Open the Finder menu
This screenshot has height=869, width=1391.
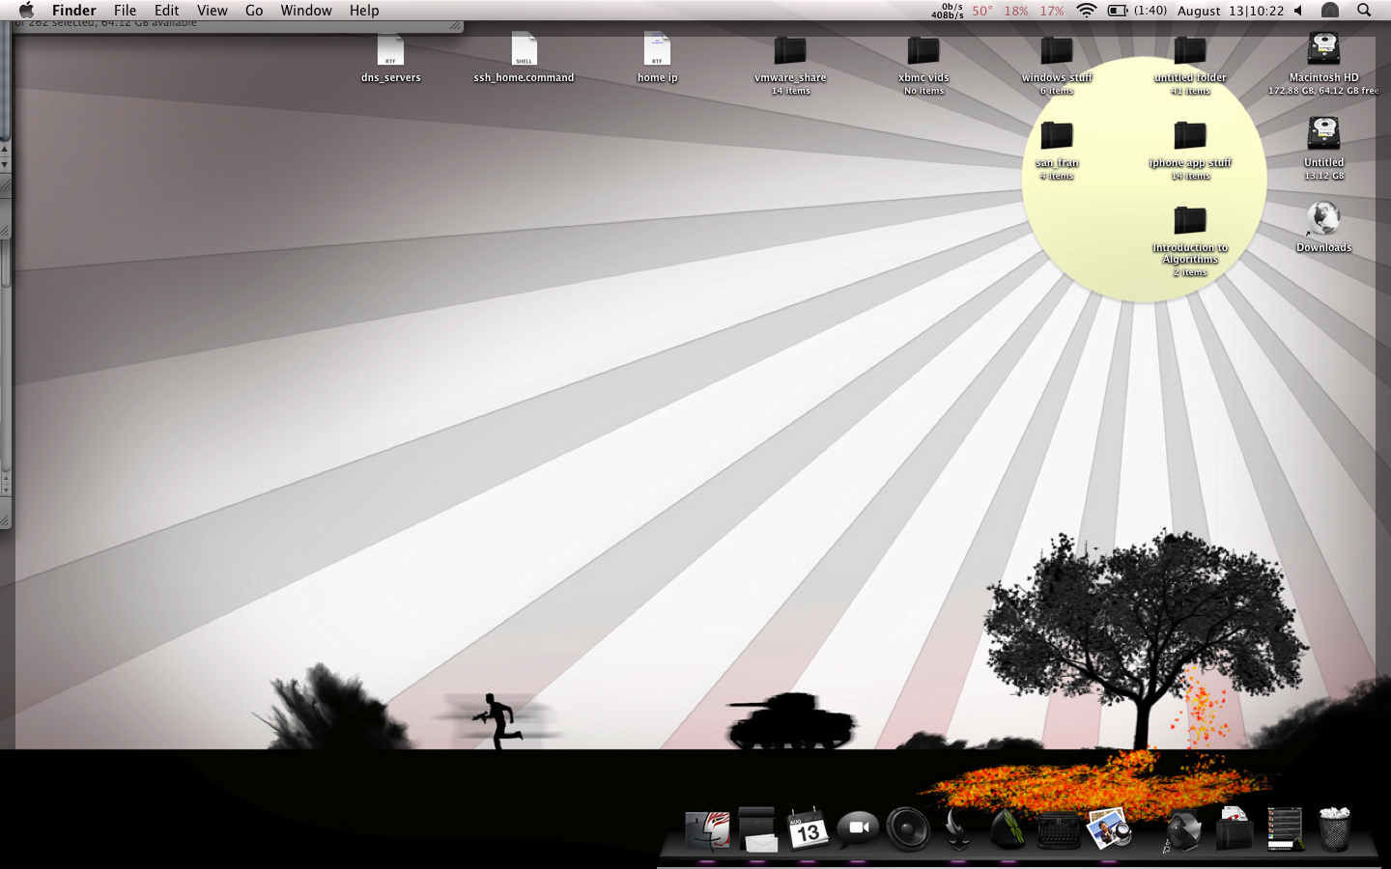[74, 11]
